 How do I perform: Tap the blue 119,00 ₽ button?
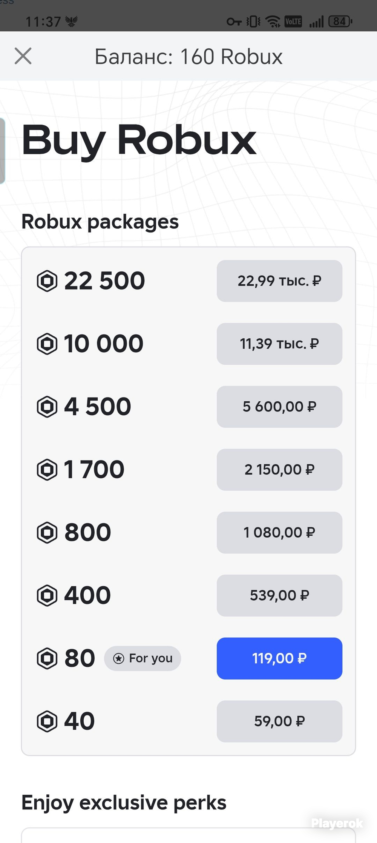click(279, 658)
